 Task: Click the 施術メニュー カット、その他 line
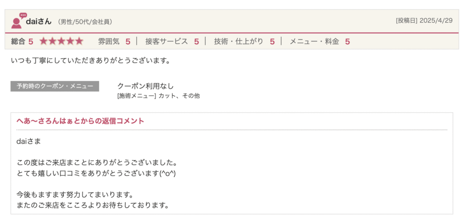158,96
